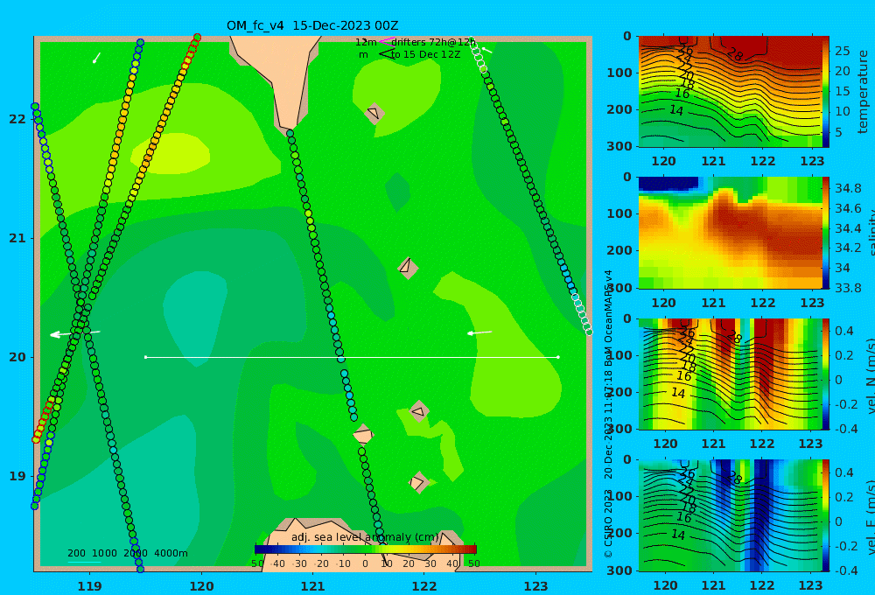Click the west endpoint of the white transect line

(145, 357)
